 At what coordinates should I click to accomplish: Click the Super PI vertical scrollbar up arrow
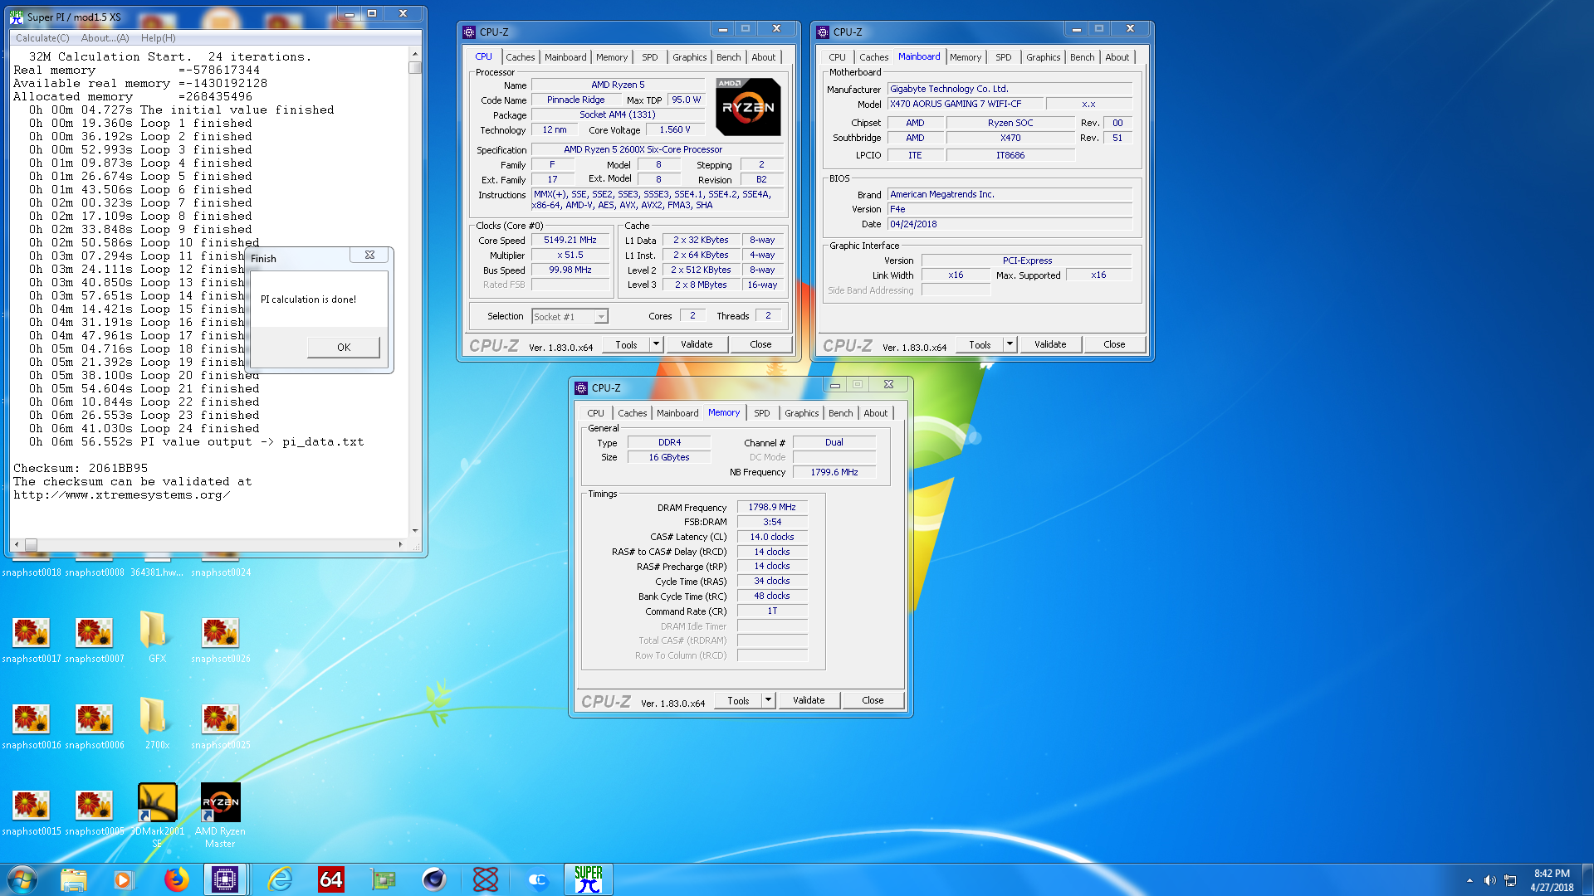pyautogui.click(x=415, y=54)
